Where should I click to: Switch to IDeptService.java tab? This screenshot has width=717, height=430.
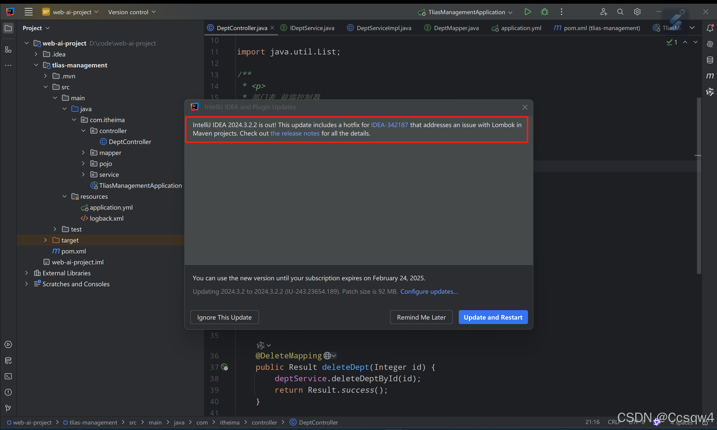tap(308, 28)
